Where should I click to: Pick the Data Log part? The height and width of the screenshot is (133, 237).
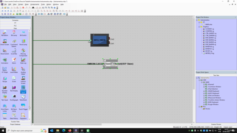tap(23, 61)
